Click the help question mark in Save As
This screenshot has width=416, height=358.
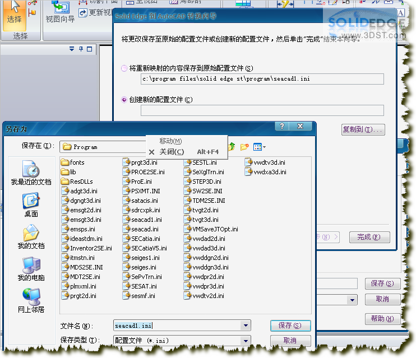(282, 126)
